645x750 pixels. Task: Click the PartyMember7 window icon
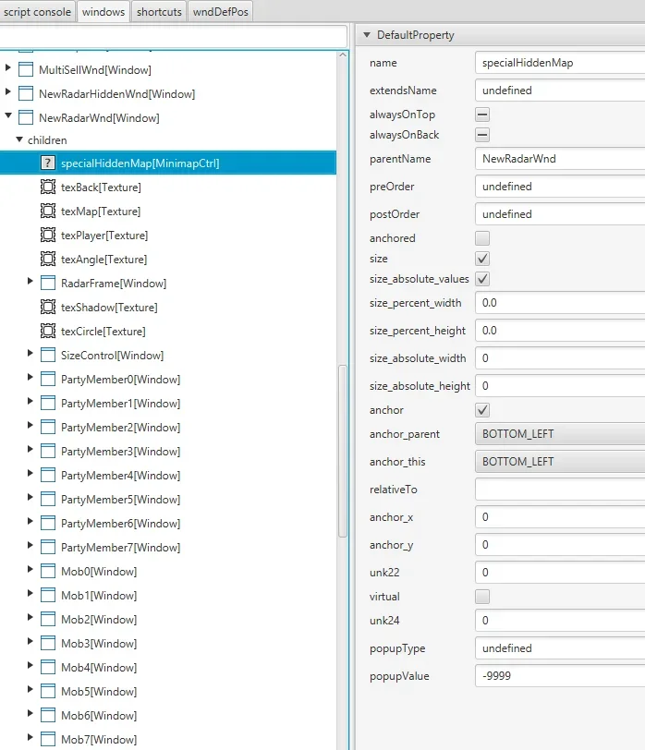[47, 547]
